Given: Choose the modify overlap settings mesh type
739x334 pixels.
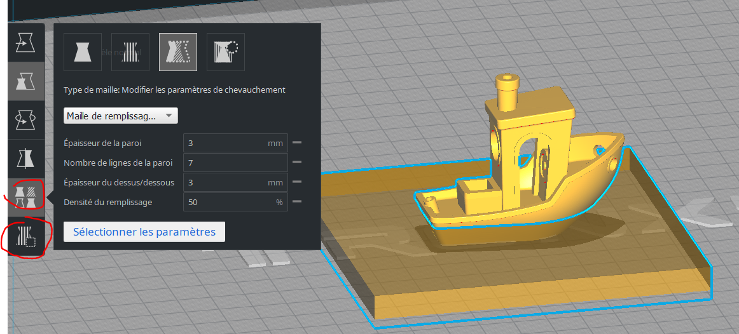Looking at the screenshot, I should pyautogui.click(x=177, y=52).
